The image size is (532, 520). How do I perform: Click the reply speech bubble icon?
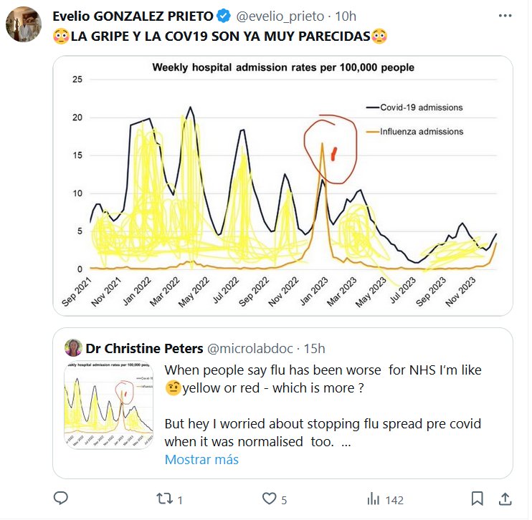pyautogui.click(x=61, y=499)
